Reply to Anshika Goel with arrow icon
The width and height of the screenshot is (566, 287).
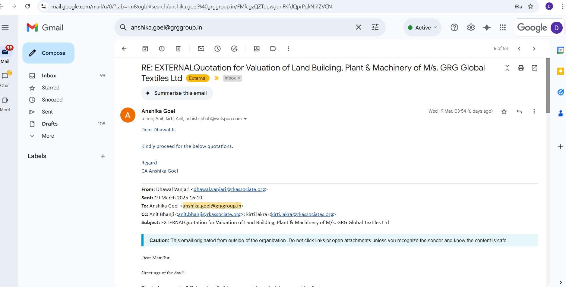pos(519,111)
